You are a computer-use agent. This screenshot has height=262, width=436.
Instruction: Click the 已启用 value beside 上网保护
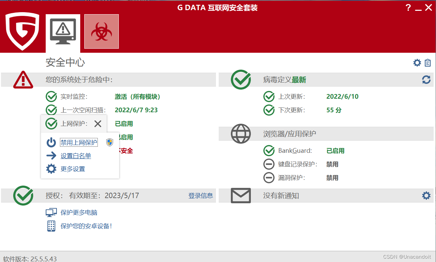coord(124,124)
